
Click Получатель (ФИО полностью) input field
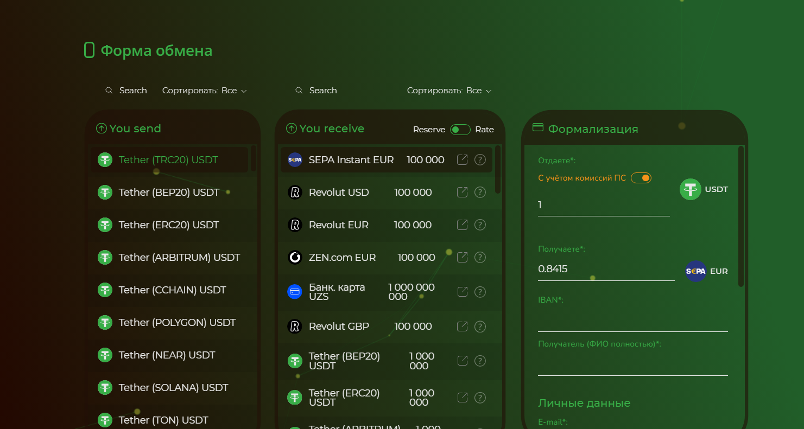point(632,364)
